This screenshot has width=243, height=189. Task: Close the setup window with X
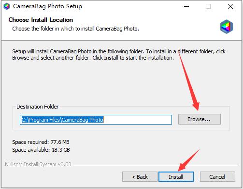click(x=230, y=6)
